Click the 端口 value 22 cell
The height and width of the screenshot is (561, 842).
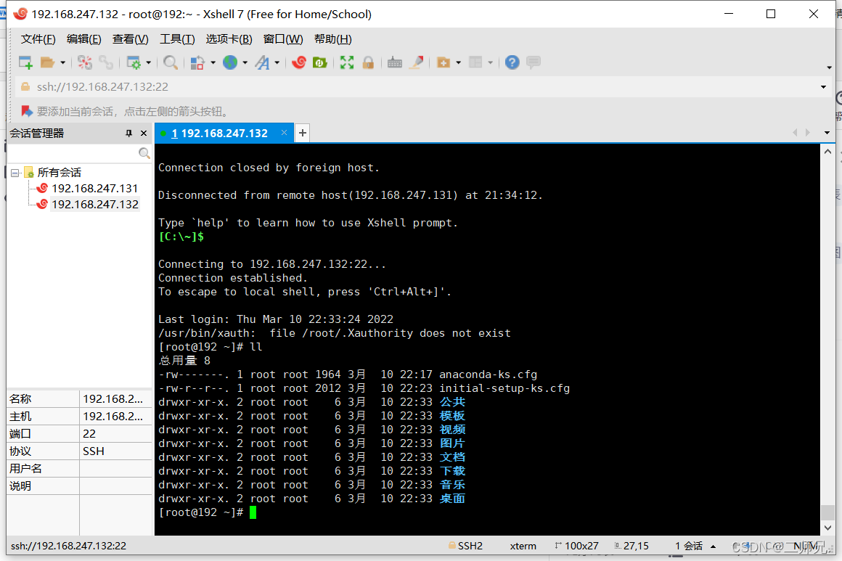pos(115,433)
